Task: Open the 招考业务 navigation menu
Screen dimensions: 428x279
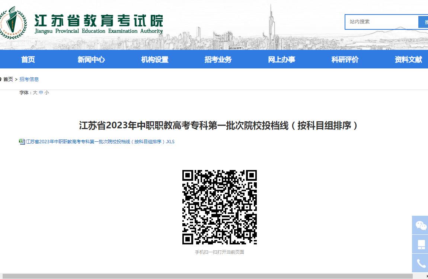Action: (x=218, y=60)
